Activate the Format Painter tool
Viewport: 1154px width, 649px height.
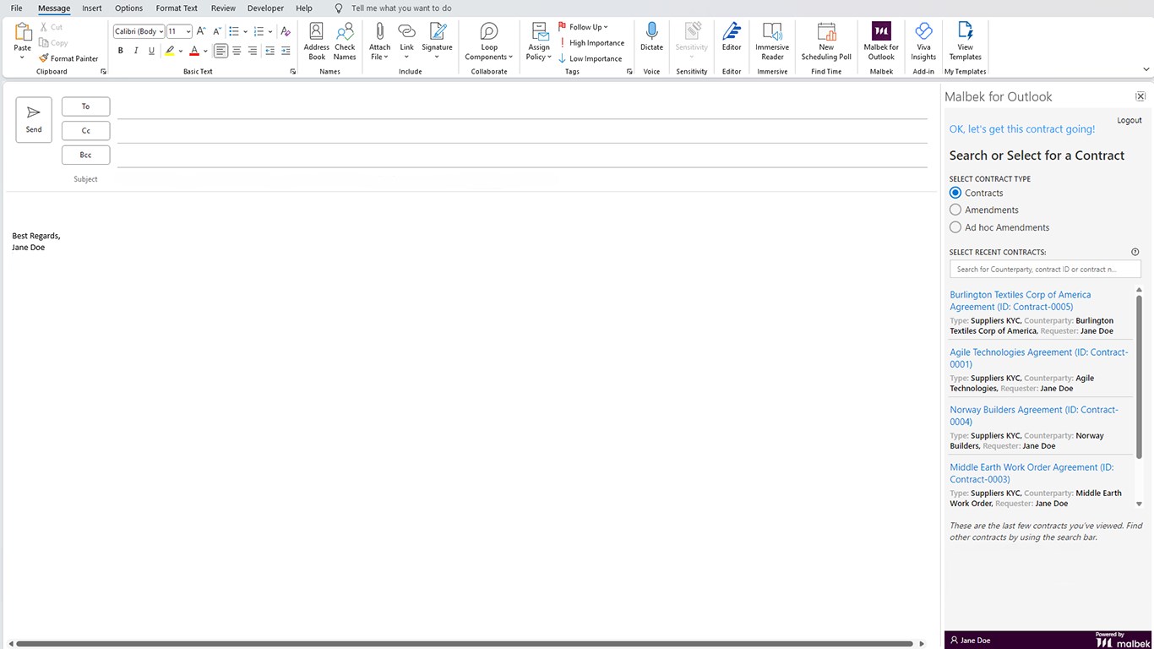click(68, 58)
